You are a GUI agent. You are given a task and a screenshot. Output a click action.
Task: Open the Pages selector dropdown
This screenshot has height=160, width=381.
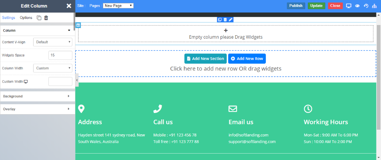(x=118, y=6)
